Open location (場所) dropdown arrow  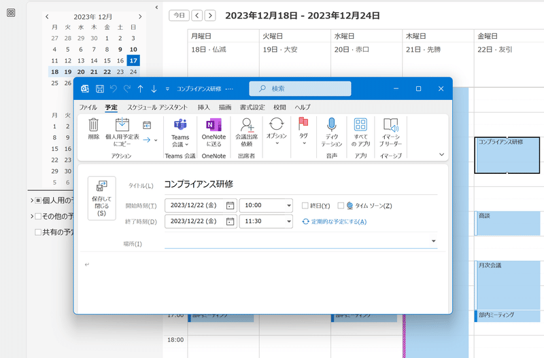(433, 241)
